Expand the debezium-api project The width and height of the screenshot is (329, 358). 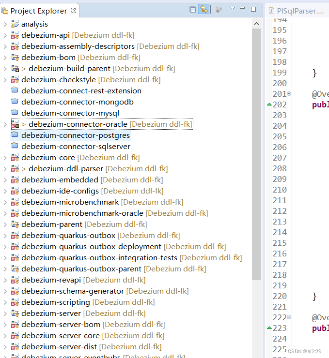(5, 35)
